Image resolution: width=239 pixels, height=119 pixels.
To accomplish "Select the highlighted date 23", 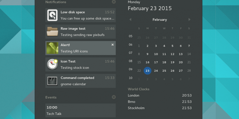I will pos(147,71).
